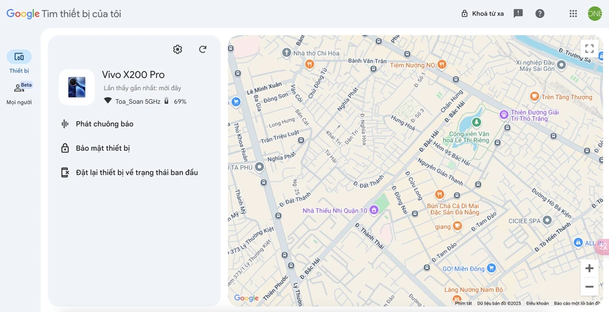This screenshot has height=312, width=609.
Task: Click the Nguyễn Giản Thanh street label
Action: [440, 172]
